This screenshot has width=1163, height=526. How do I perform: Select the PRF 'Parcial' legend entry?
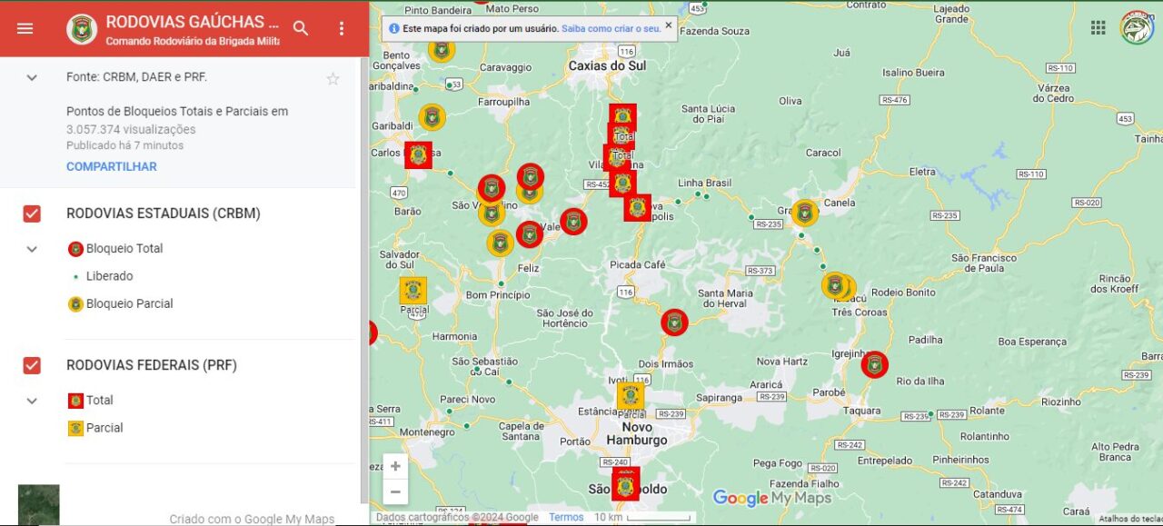click(95, 428)
